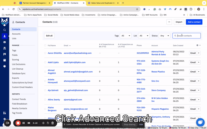Open Database Sync under Manage
Viewport: 207px width, 129px height.
[x=19, y=74]
